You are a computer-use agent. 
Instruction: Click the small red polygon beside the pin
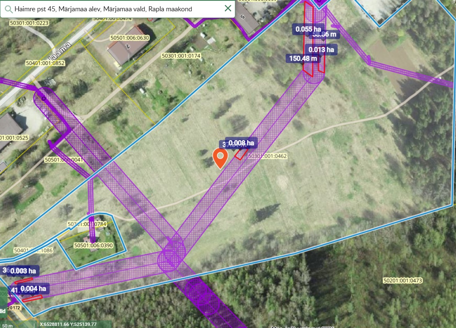tap(241, 154)
